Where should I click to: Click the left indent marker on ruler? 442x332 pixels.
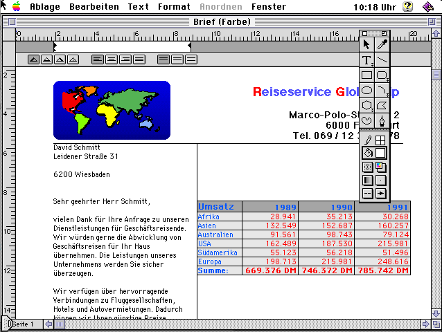click(55, 46)
